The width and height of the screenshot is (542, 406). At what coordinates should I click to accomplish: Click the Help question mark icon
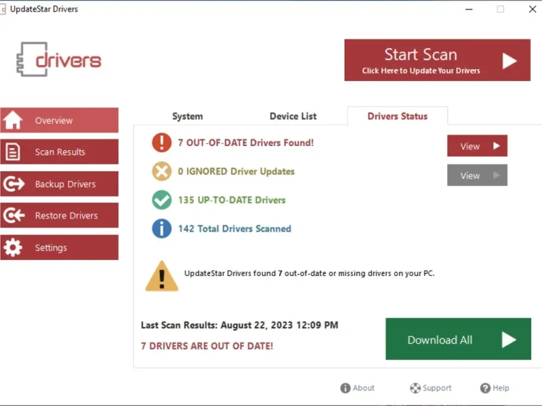pyautogui.click(x=485, y=388)
